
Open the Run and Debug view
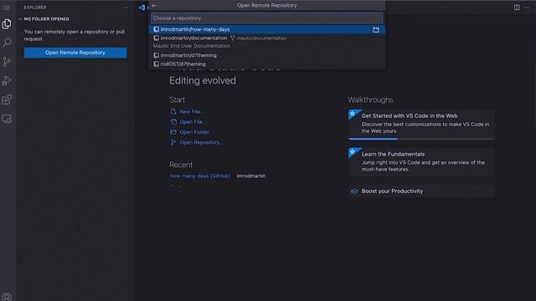pos(7,81)
